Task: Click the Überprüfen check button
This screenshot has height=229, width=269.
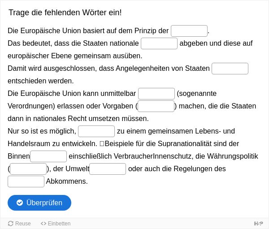Action: tap(39, 203)
